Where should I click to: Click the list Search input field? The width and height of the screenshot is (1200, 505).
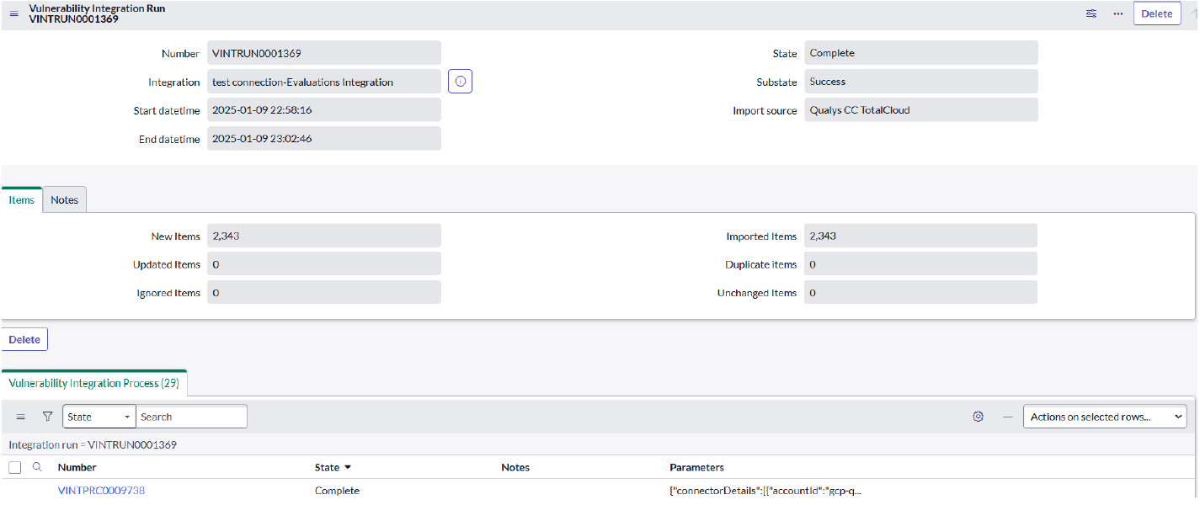(191, 417)
